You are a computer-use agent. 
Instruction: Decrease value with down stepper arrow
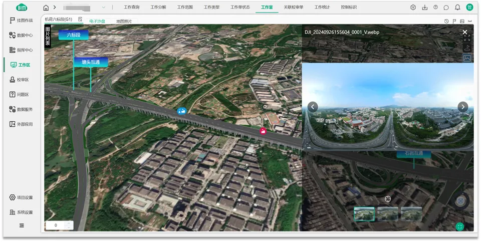(69, 227)
